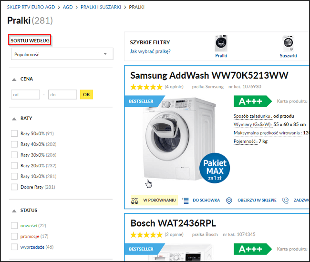This screenshot has width=310, height=262.
Task: Tick the promocje status checkbox
Action: coord(14,236)
